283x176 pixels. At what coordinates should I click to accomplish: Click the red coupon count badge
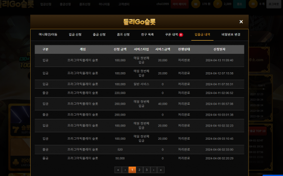point(181,35)
